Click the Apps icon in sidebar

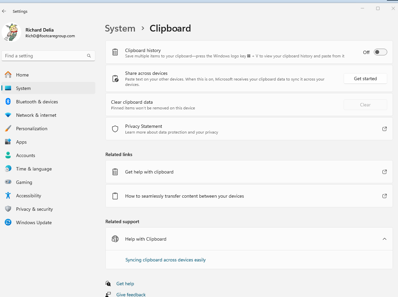[x=8, y=142]
